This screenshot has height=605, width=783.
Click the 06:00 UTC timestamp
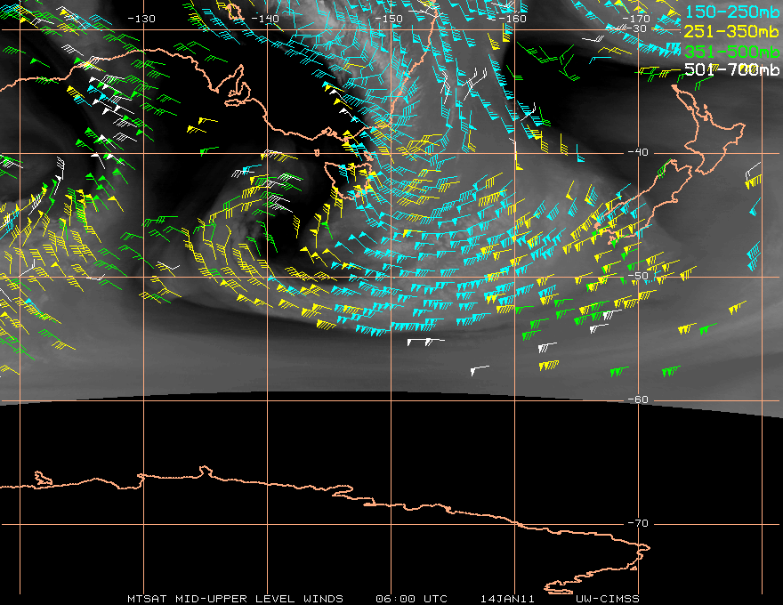[411, 599]
